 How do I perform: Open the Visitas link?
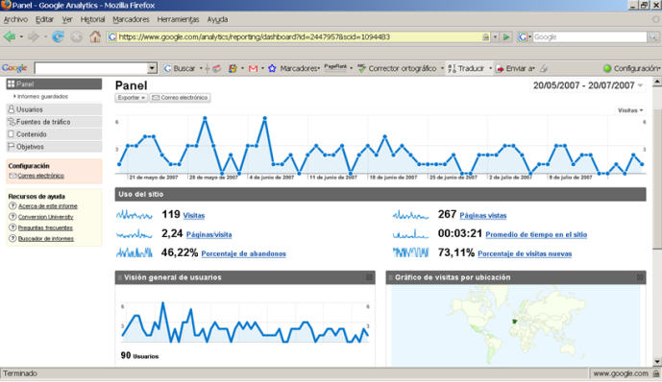[194, 215]
